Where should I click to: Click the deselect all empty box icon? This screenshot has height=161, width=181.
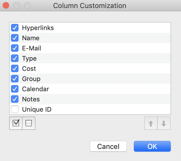coord(29,123)
